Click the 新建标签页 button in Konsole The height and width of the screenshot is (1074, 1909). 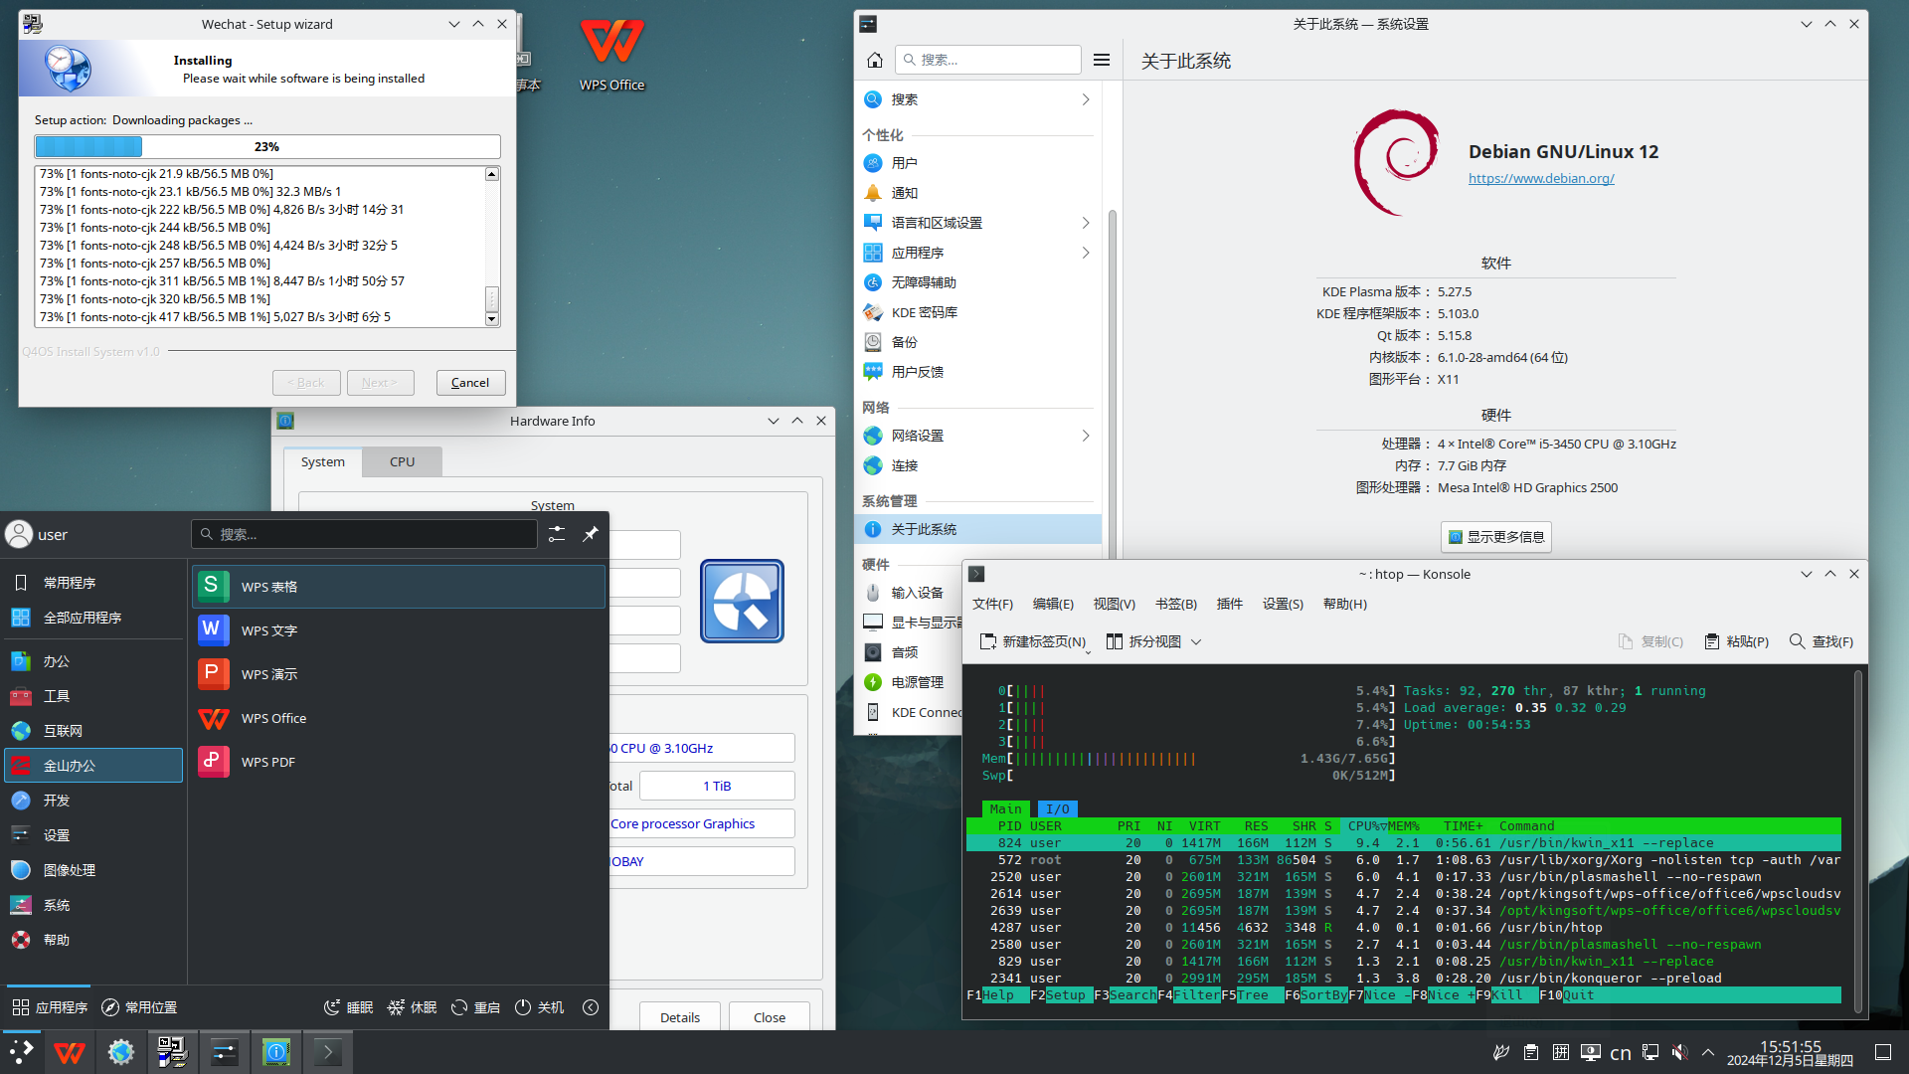click(1034, 641)
